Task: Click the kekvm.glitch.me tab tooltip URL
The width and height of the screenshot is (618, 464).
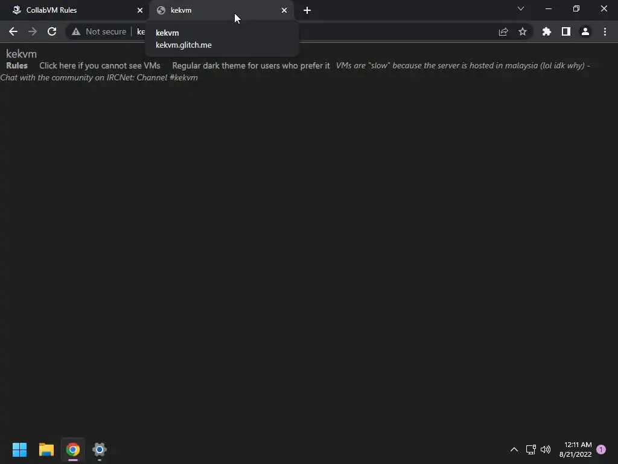Action: click(183, 45)
